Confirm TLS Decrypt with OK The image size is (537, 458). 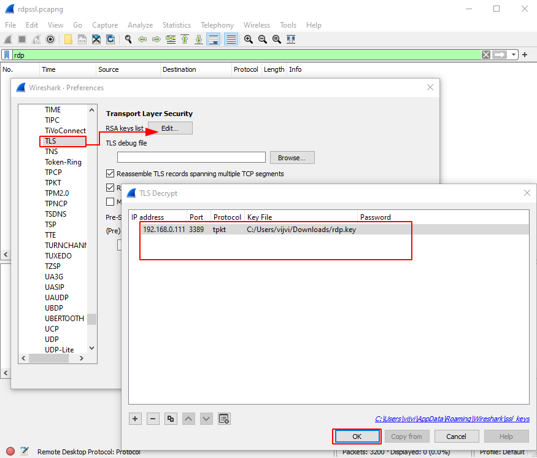pos(357,437)
